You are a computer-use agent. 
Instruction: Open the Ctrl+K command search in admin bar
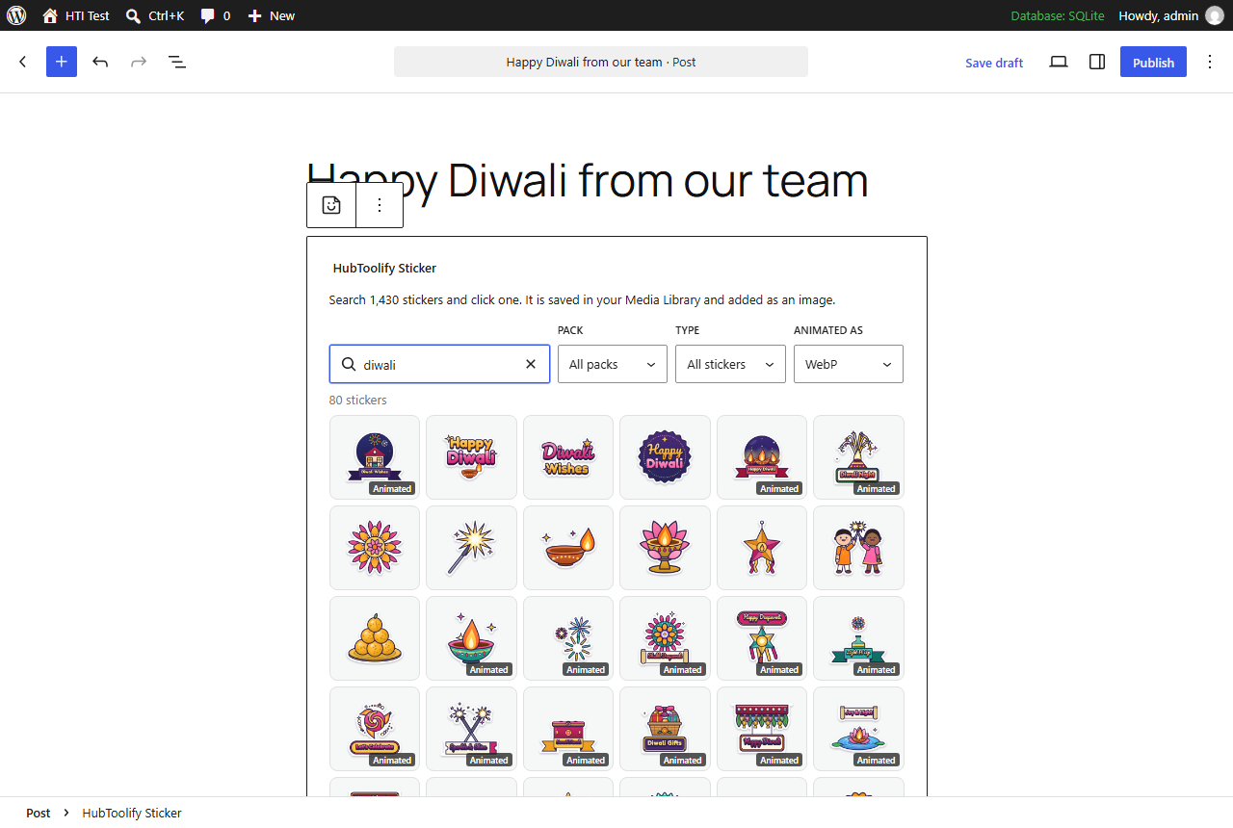coord(154,15)
